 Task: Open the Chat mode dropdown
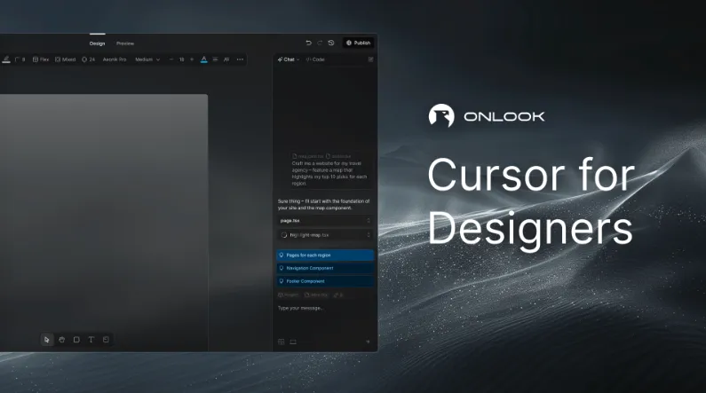point(288,59)
